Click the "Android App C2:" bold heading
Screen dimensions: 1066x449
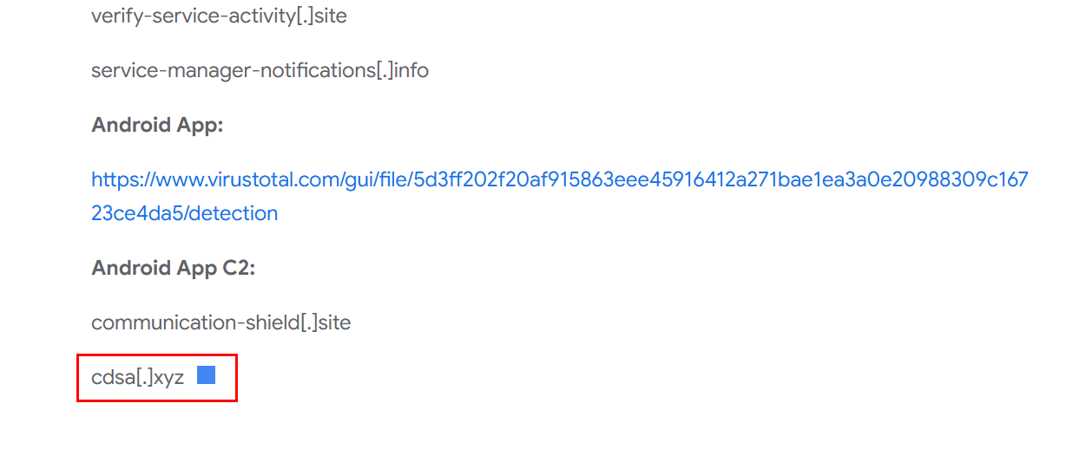pos(173,268)
